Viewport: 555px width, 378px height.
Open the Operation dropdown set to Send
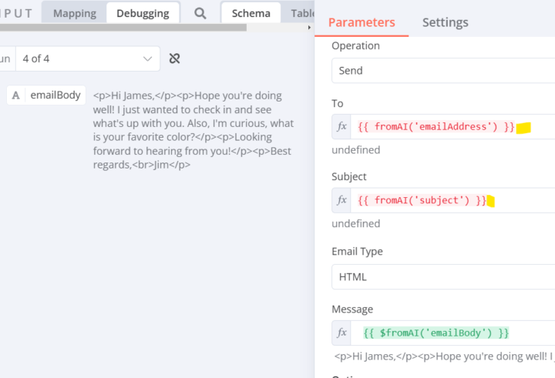click(x=443, y=71)
